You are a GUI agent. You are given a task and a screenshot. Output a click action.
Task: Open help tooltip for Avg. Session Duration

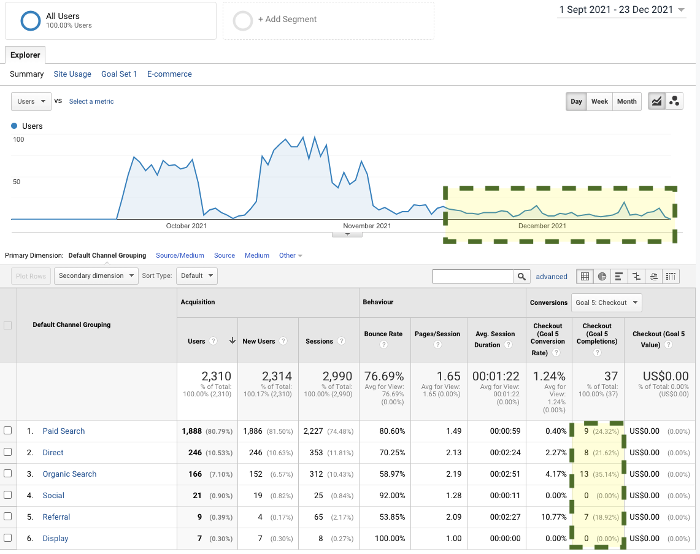coord(508,345)
